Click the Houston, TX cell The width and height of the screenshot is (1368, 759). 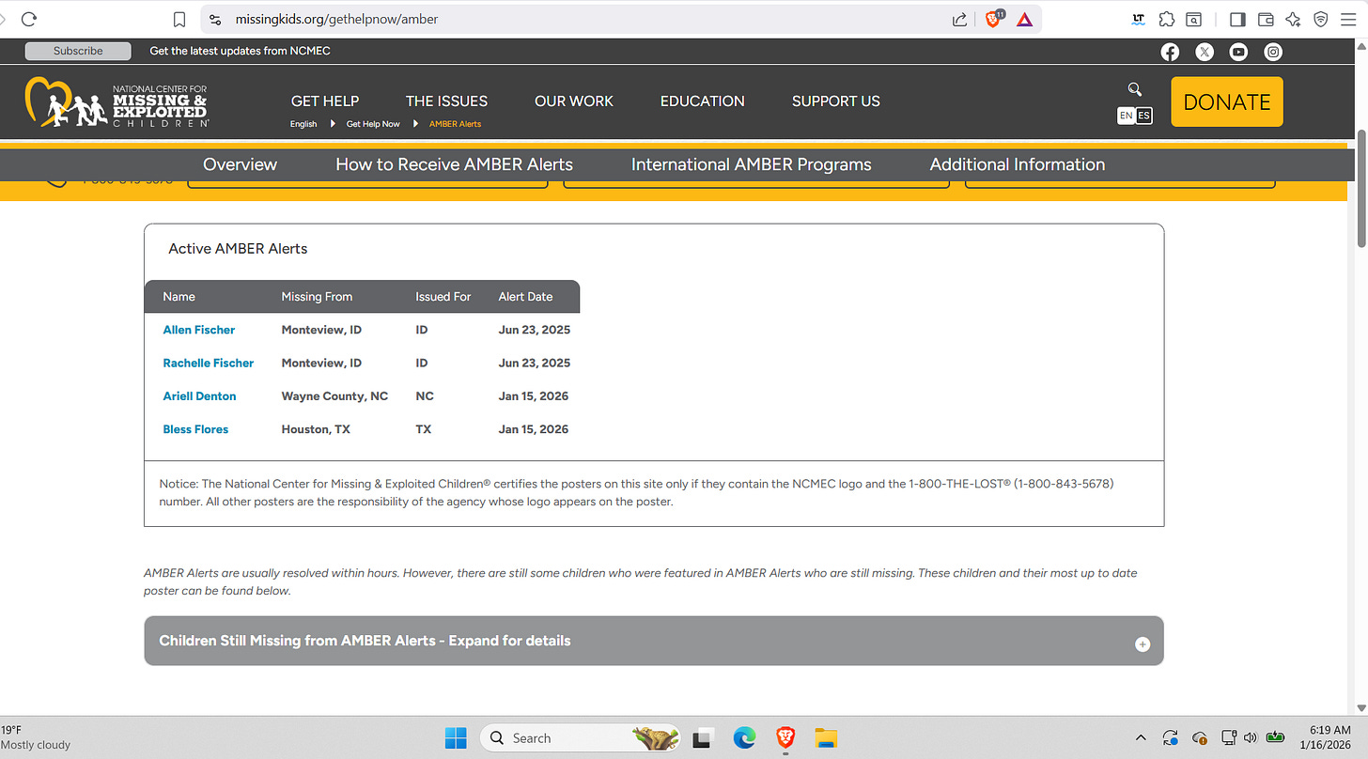pyautogui.click(x=316, y=429)
